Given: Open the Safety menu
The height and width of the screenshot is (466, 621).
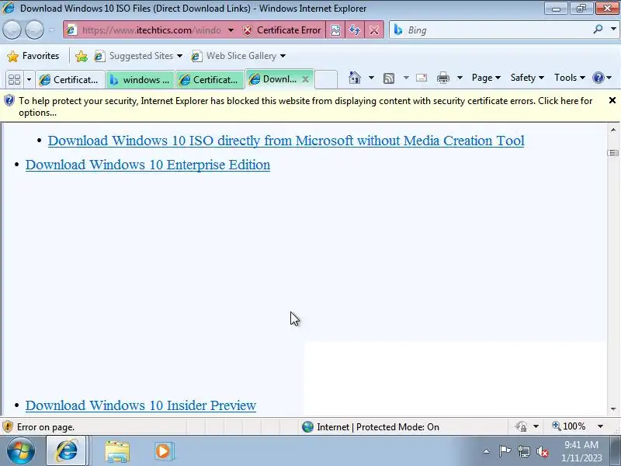Looking at the screenshot, I should click(x=527, y=78).
